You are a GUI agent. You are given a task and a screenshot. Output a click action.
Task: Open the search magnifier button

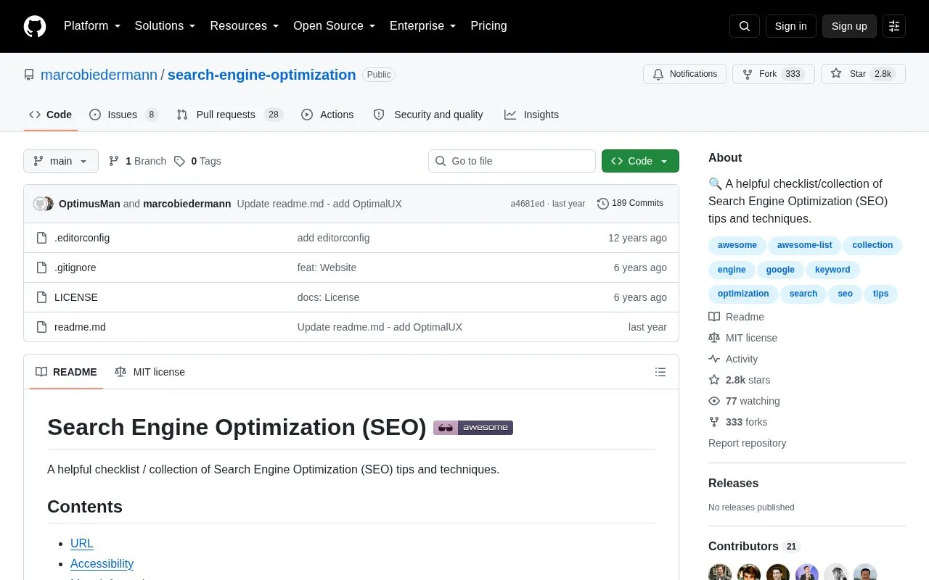[745, 26]
